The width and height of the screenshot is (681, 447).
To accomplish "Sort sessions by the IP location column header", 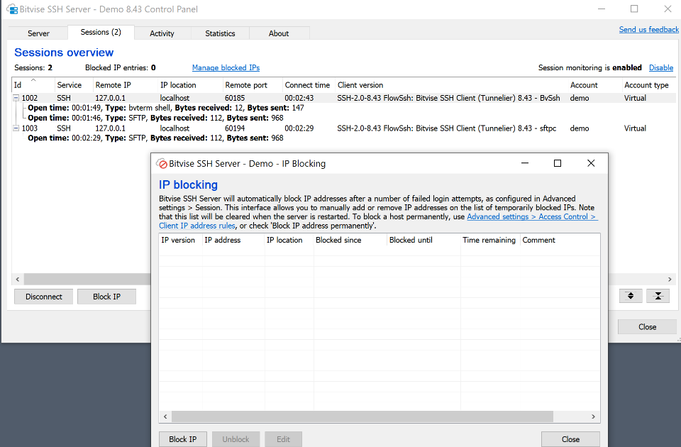I will (x=190, y=85).
